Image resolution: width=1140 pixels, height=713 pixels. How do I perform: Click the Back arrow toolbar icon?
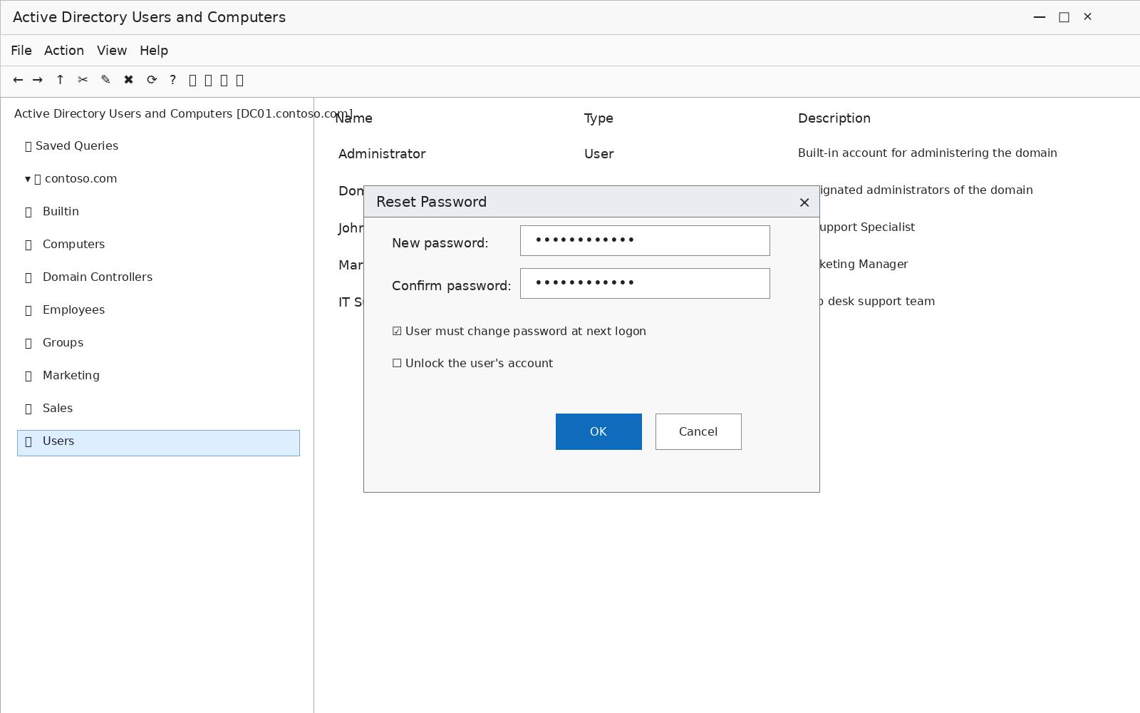(18, 80)
